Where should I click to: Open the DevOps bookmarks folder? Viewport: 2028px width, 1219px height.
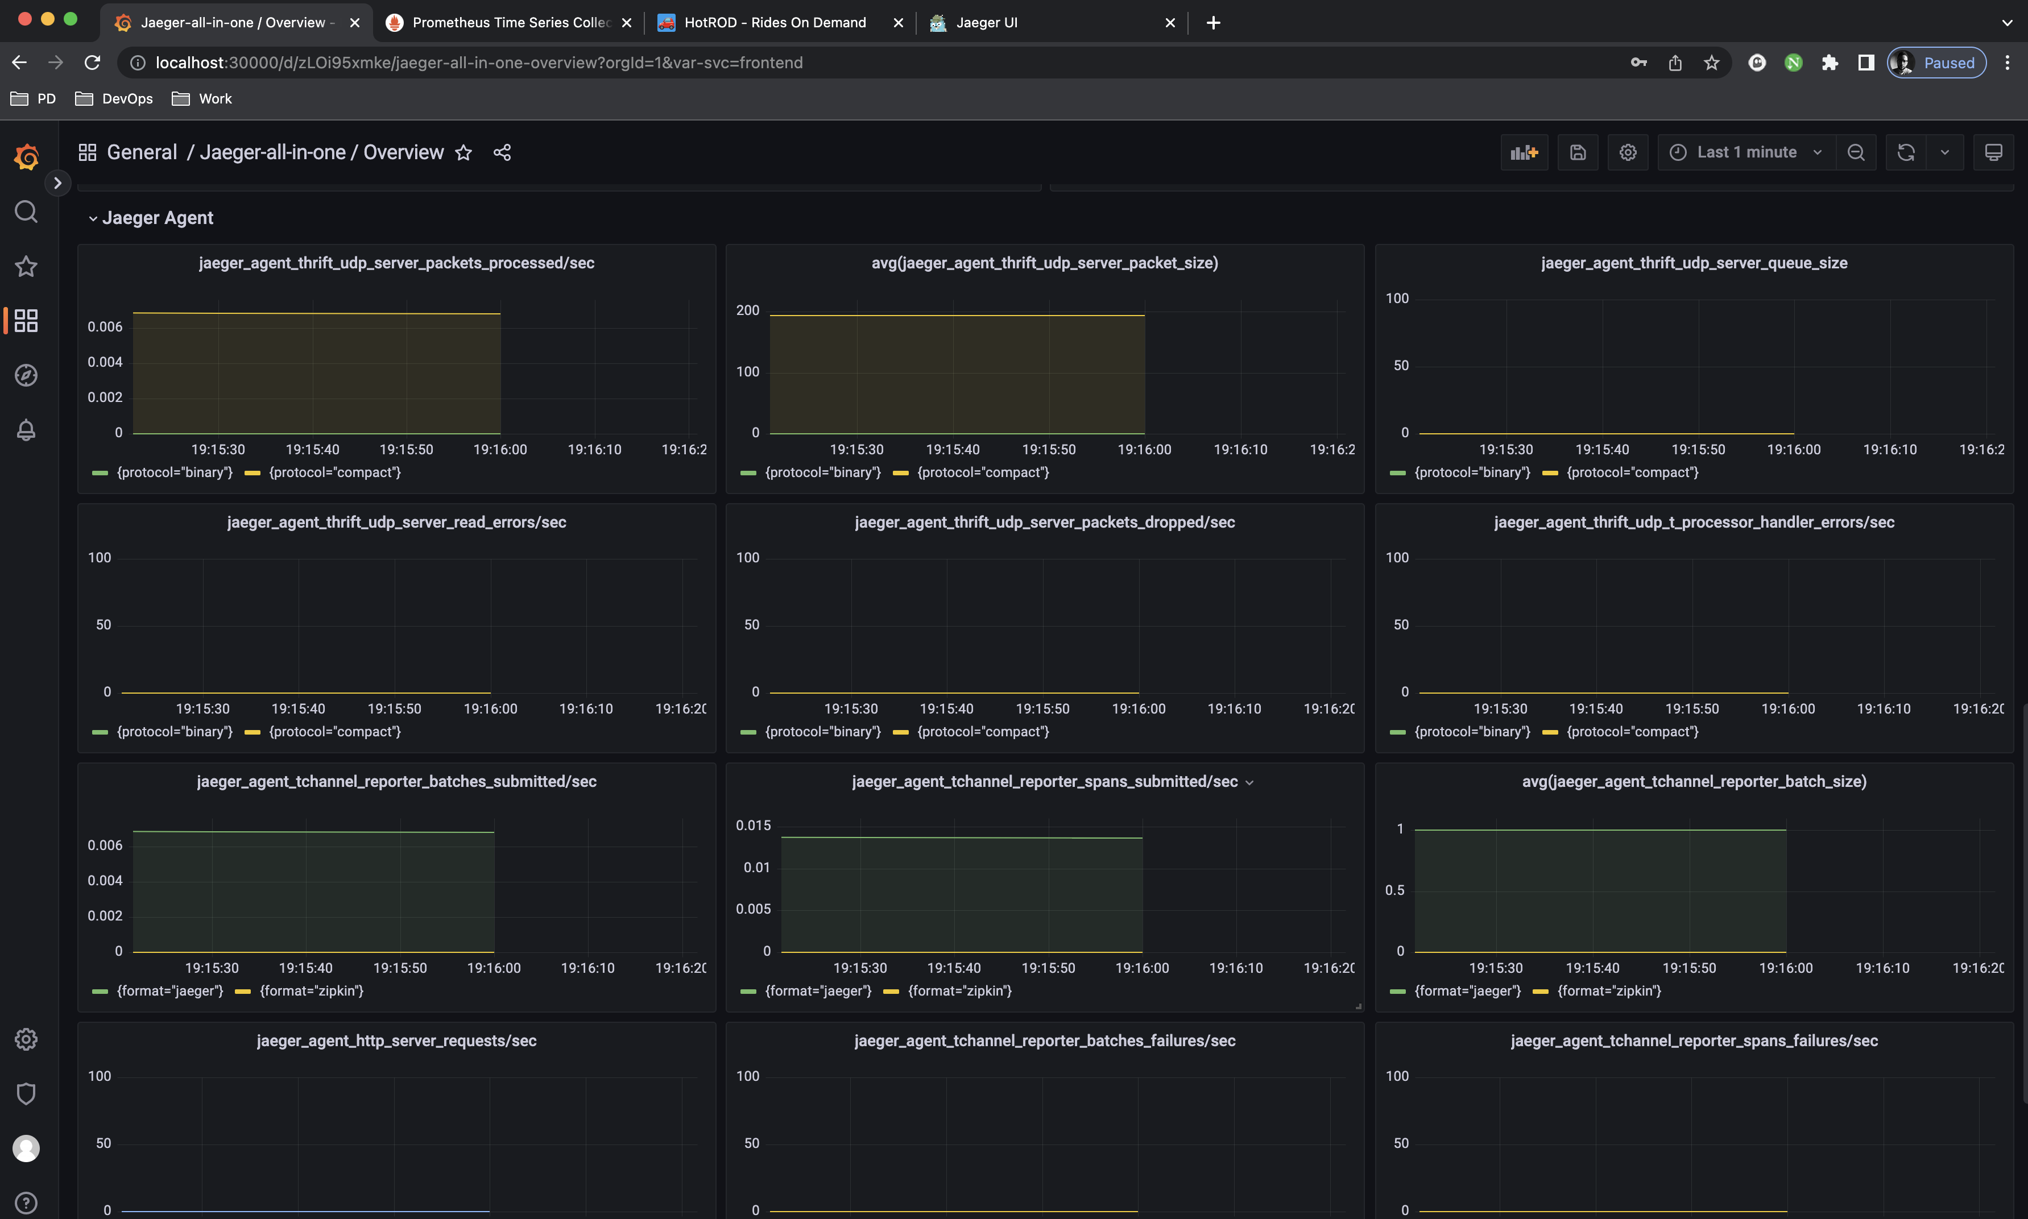(x=114, y=98)
